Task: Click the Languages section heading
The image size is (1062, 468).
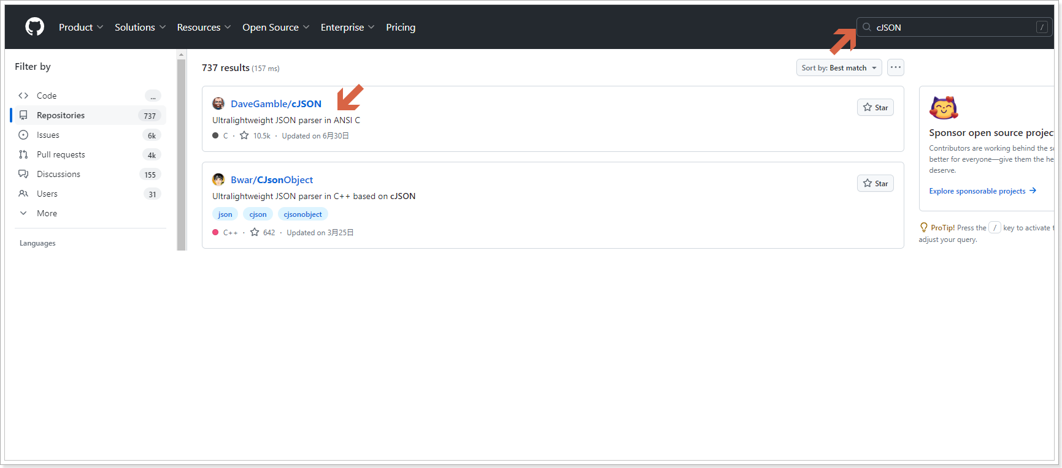Action: pyautogui.click(x=37, y=243)
